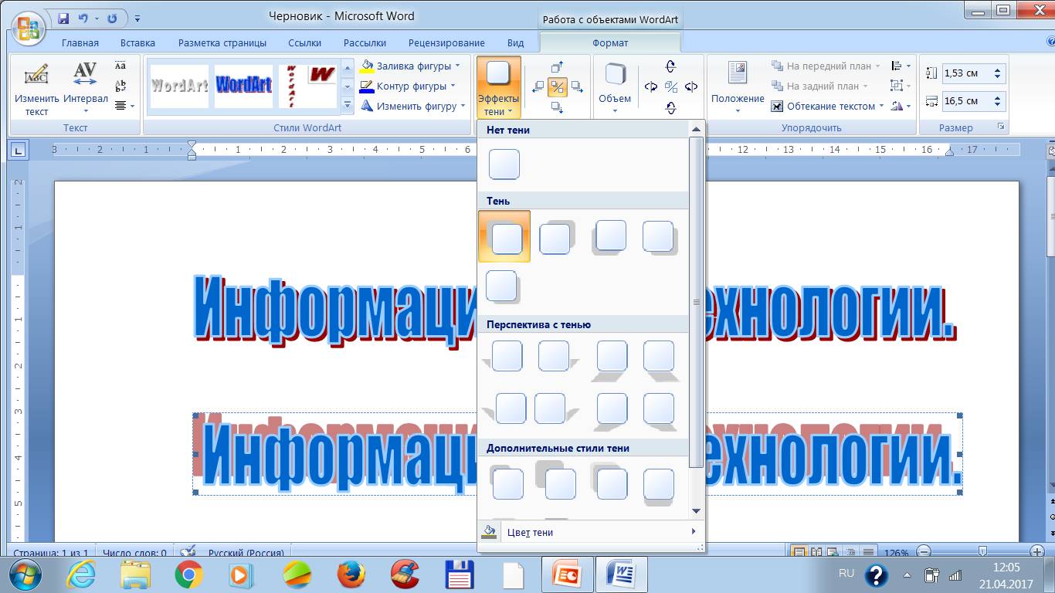The height and width of the screenshot is (593, 1055).
Task: Expand the WordArt styles gallery
Action: tap(348, 104)
